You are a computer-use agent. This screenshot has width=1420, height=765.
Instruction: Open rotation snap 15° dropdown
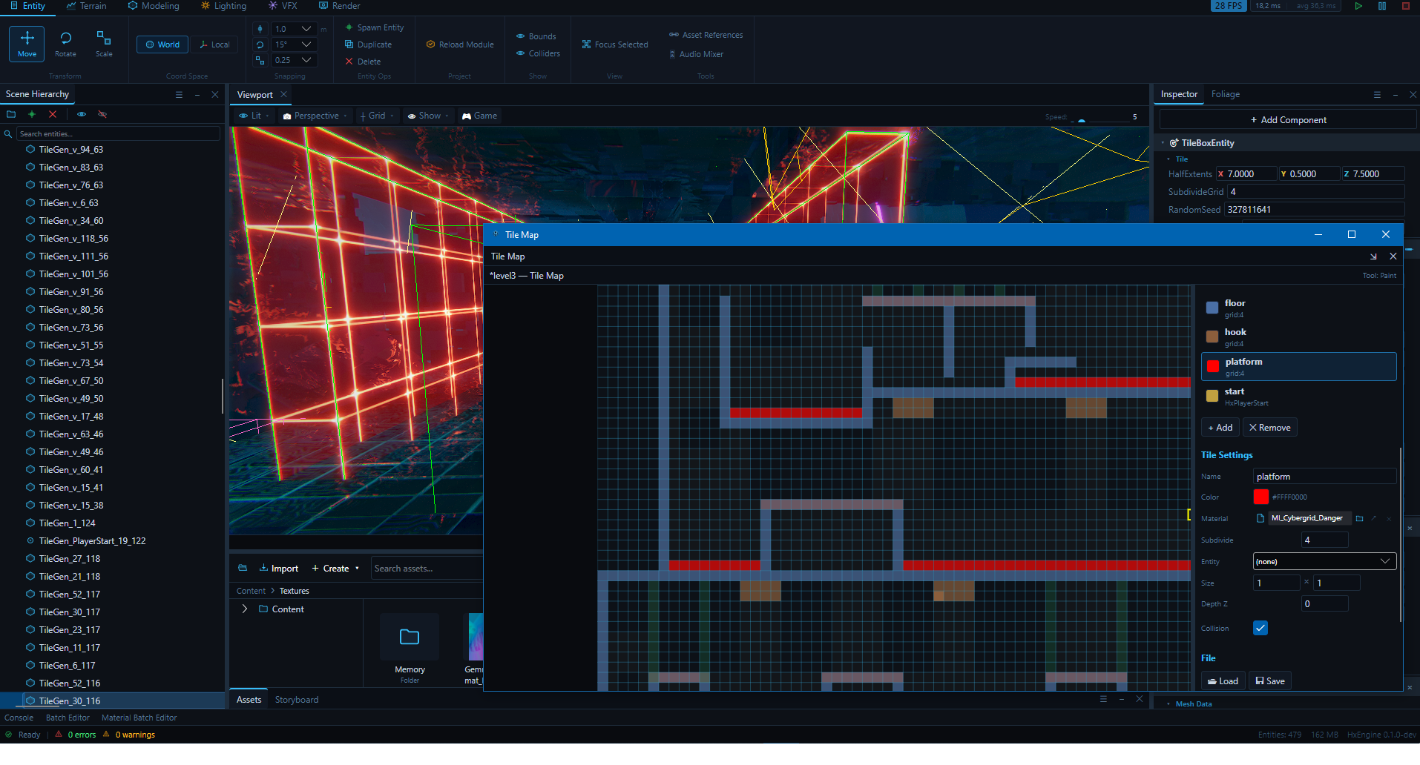click(294, 44)
